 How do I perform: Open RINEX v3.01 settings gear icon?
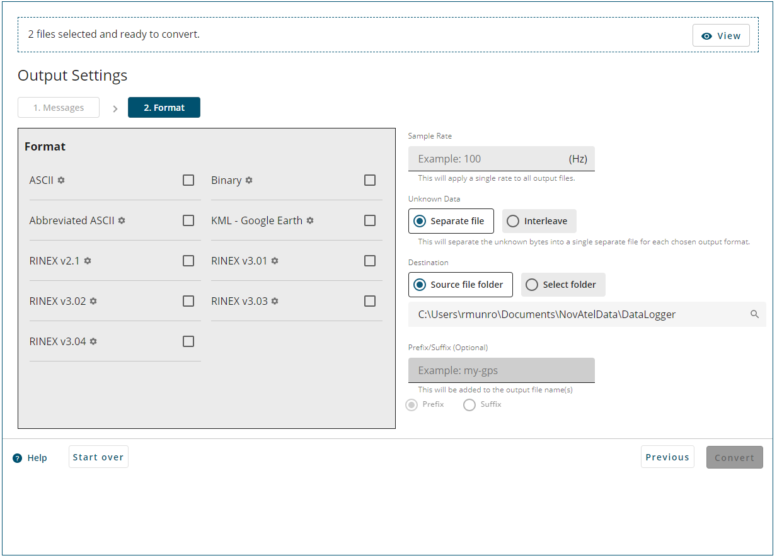[x=275, y=261]
